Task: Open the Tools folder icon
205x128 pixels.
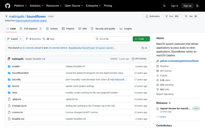Action: point(9,93)
